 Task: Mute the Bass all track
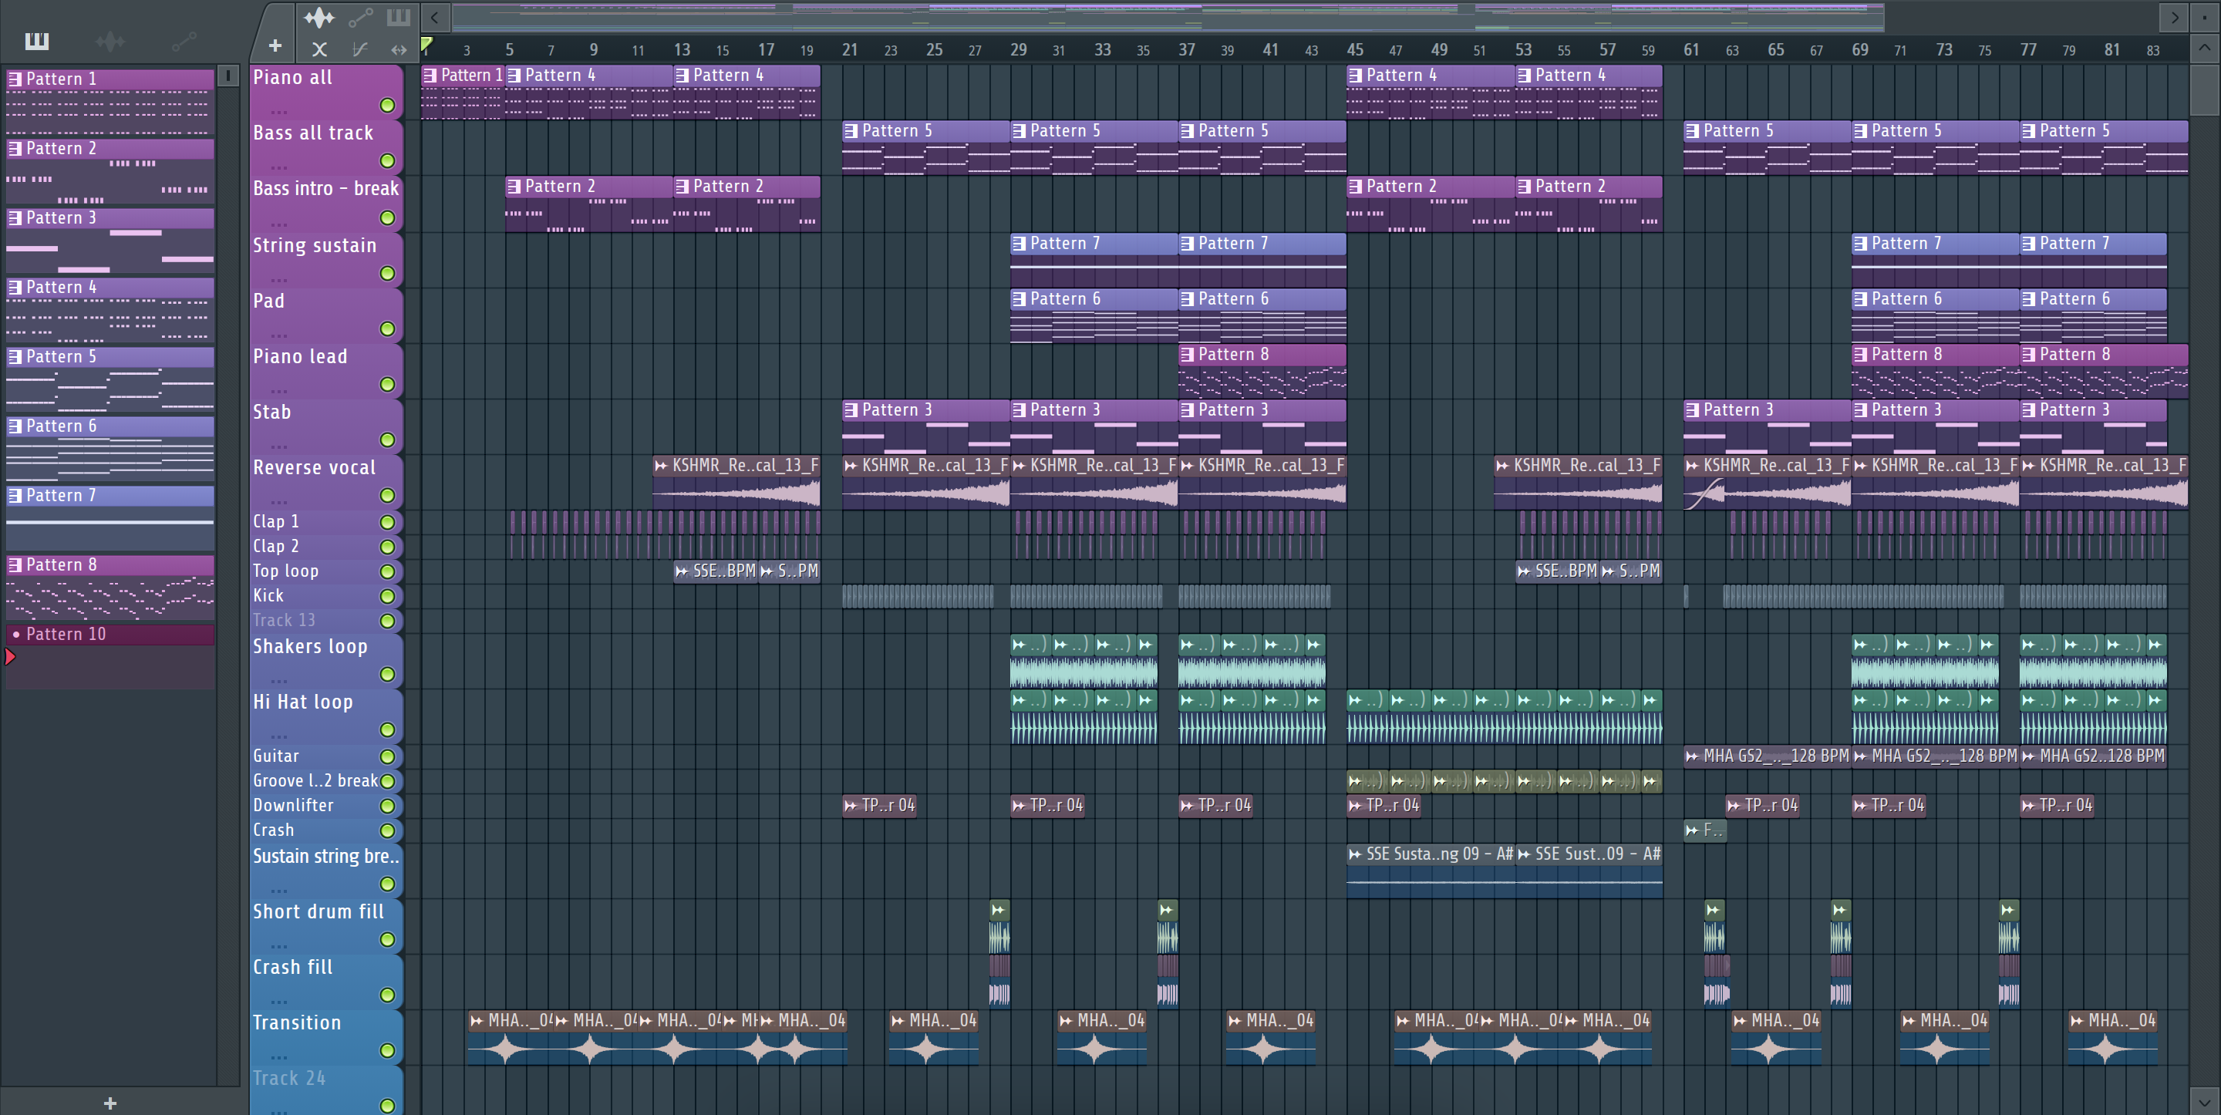pyautogui.click(x=387, y=160)
